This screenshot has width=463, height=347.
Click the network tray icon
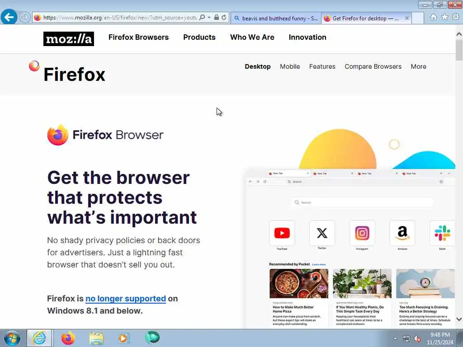406,339
